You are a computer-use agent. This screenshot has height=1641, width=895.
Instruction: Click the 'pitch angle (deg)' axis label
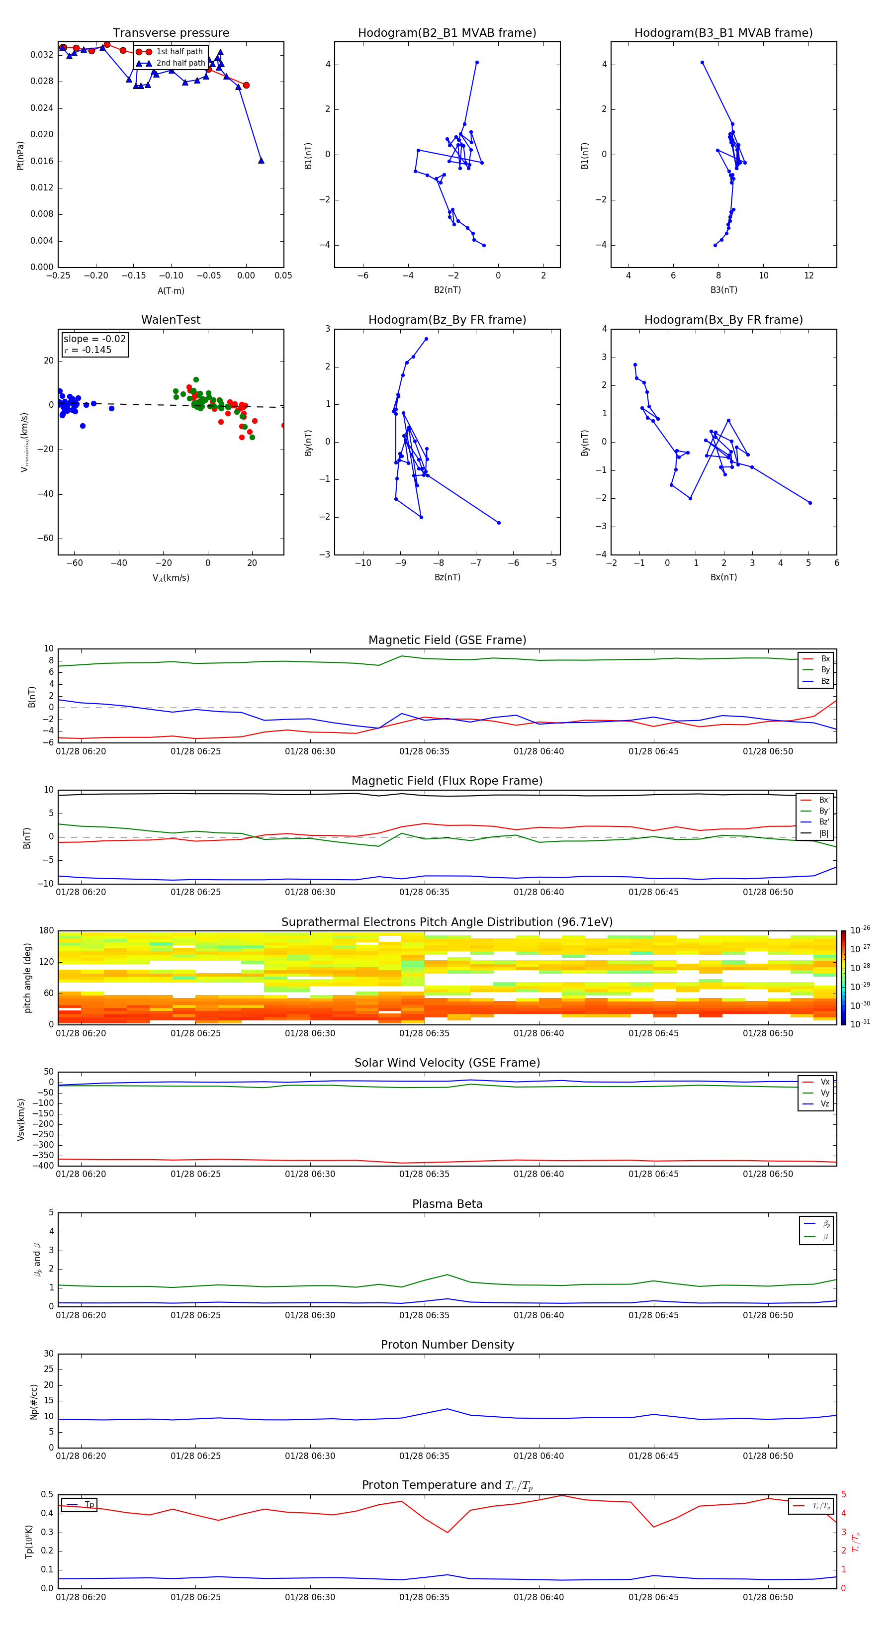(x=27, y=978)
